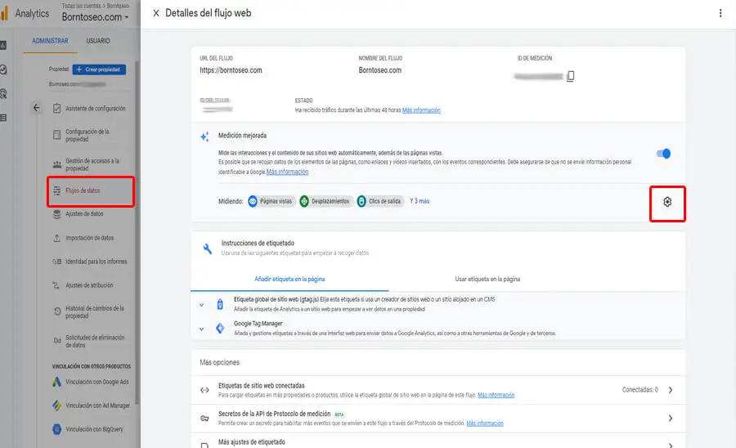
Task: Click the stream URL https://borntoseo.com
Action: [x=231, y=70]
